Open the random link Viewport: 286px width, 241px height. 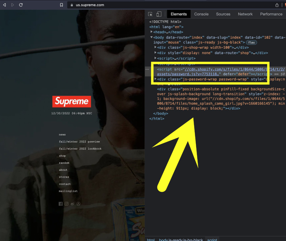(64, 163)
